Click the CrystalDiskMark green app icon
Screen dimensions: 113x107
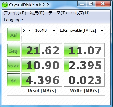tap(5, 5)
